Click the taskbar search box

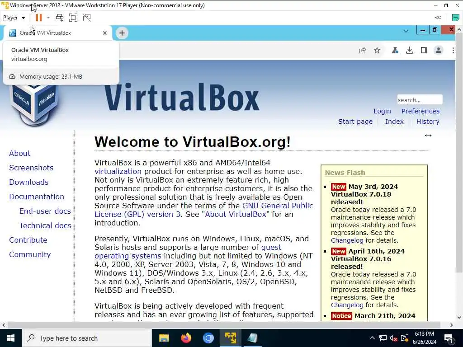point(87,338)
